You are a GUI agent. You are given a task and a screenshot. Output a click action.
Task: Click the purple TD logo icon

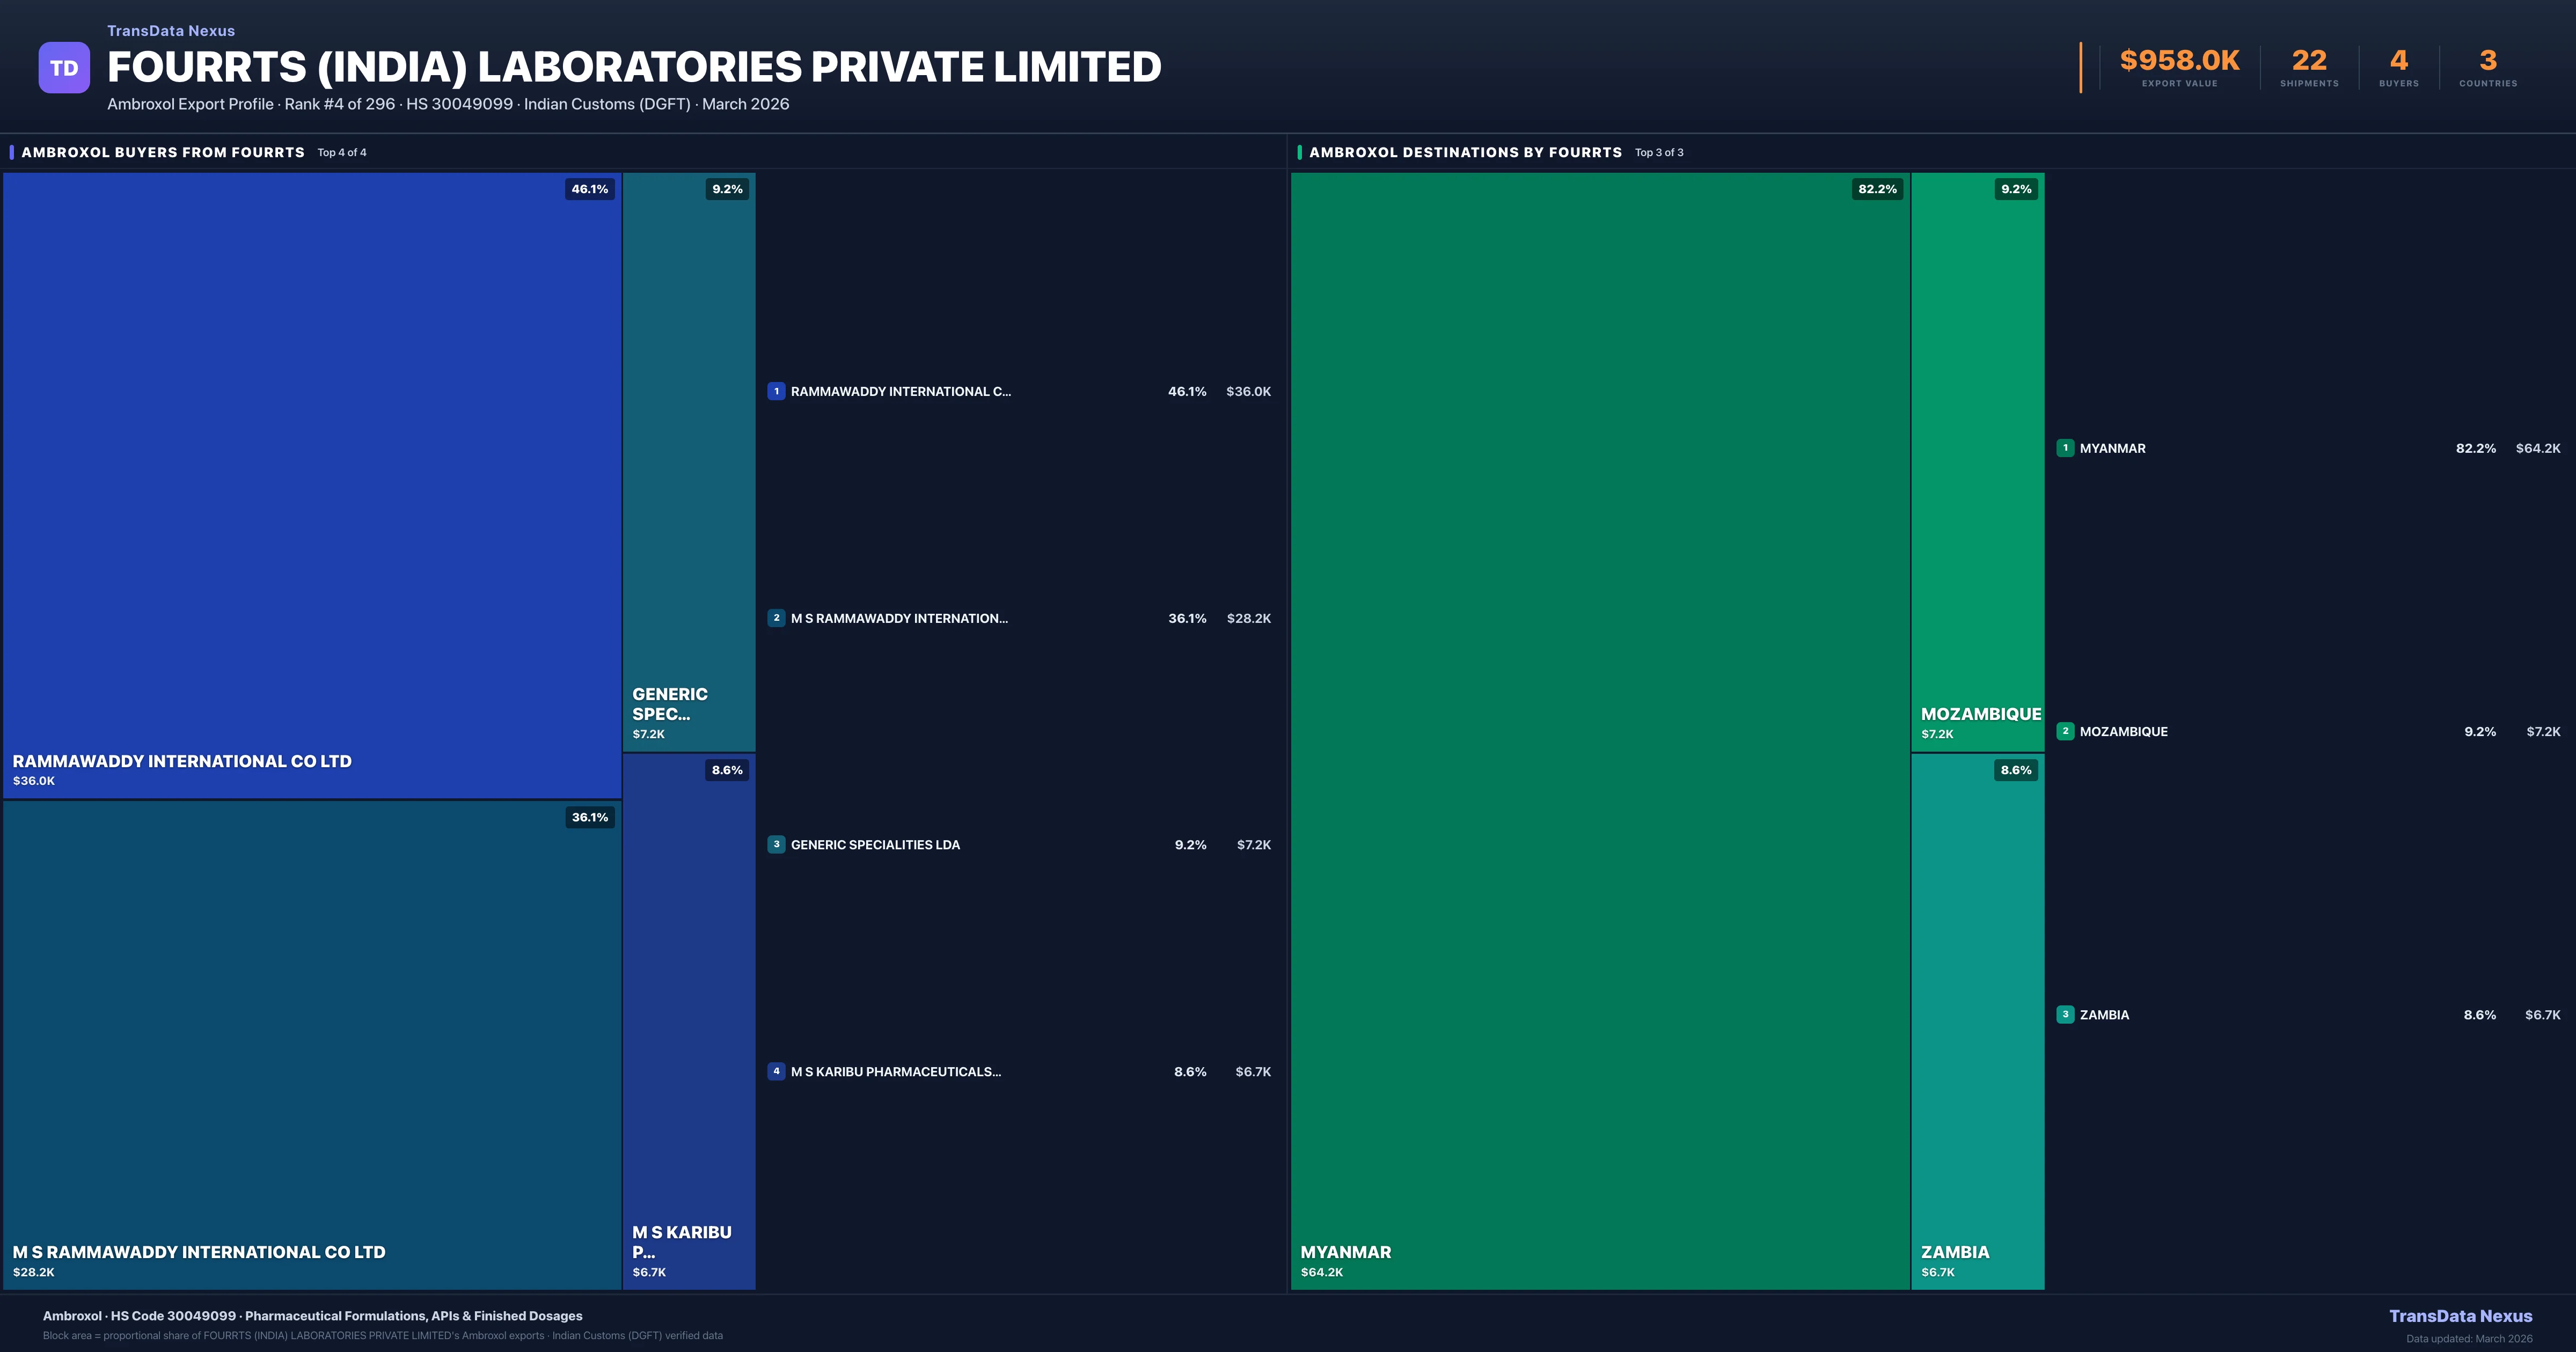tap(64, 68)
